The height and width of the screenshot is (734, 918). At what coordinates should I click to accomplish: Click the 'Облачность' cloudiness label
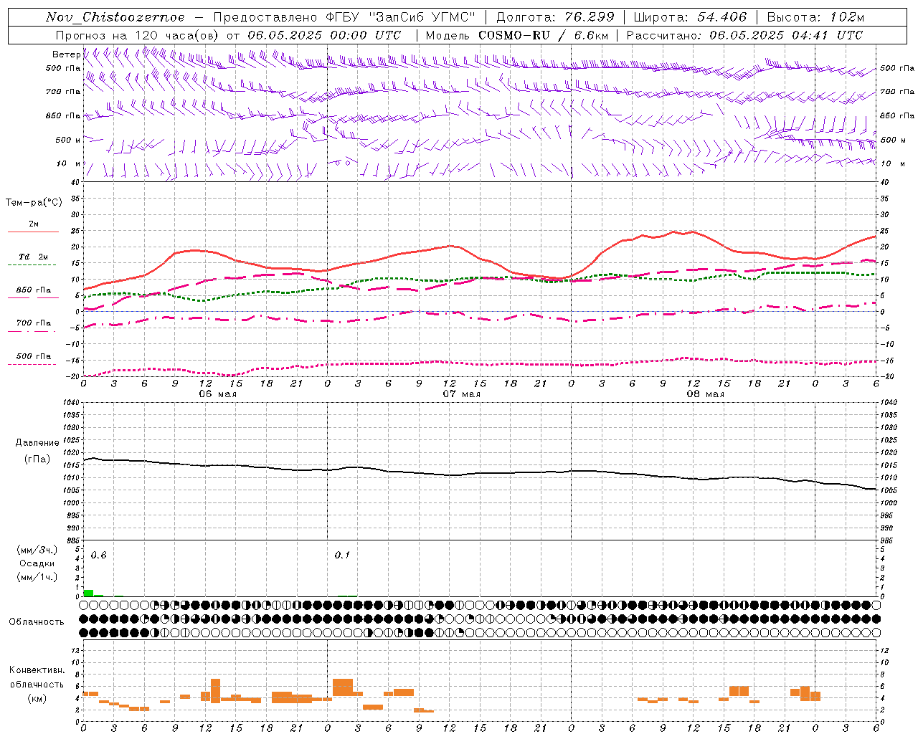pyautogui.click(x=37, y=622)
